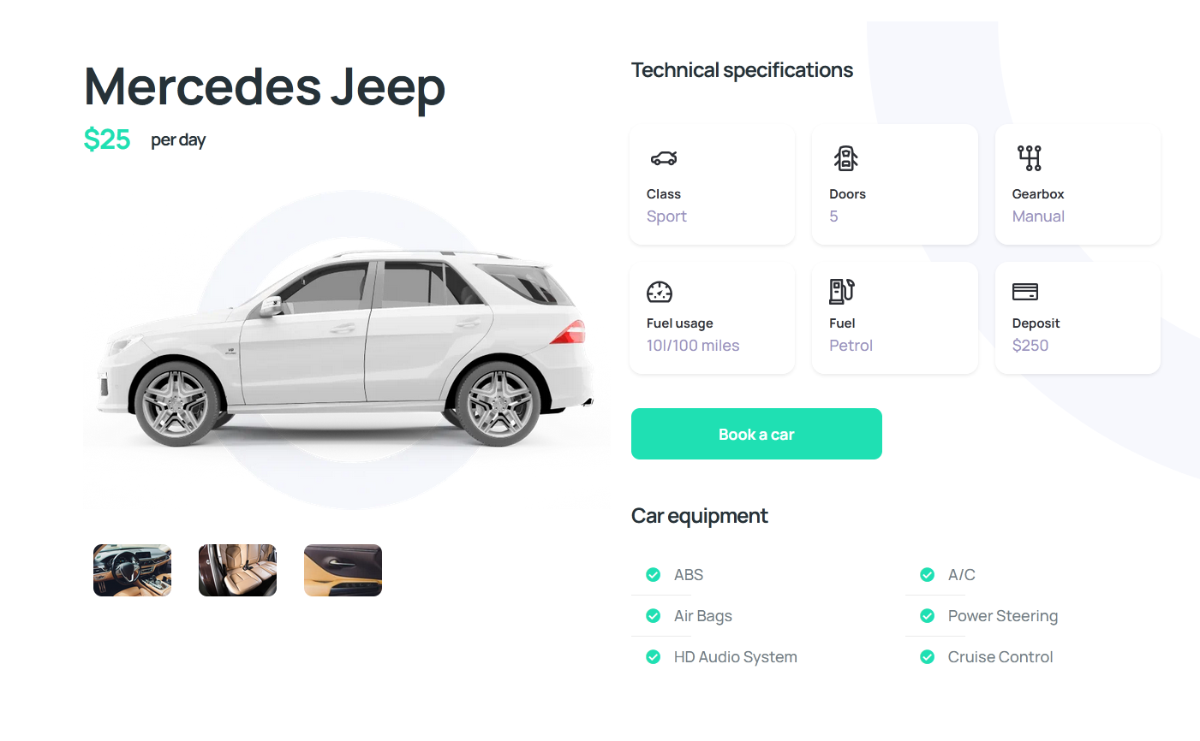The height and width of the screenshot is (741, 1200).
Task: Click the A/C green checkmark
Action: coord(927,575)
